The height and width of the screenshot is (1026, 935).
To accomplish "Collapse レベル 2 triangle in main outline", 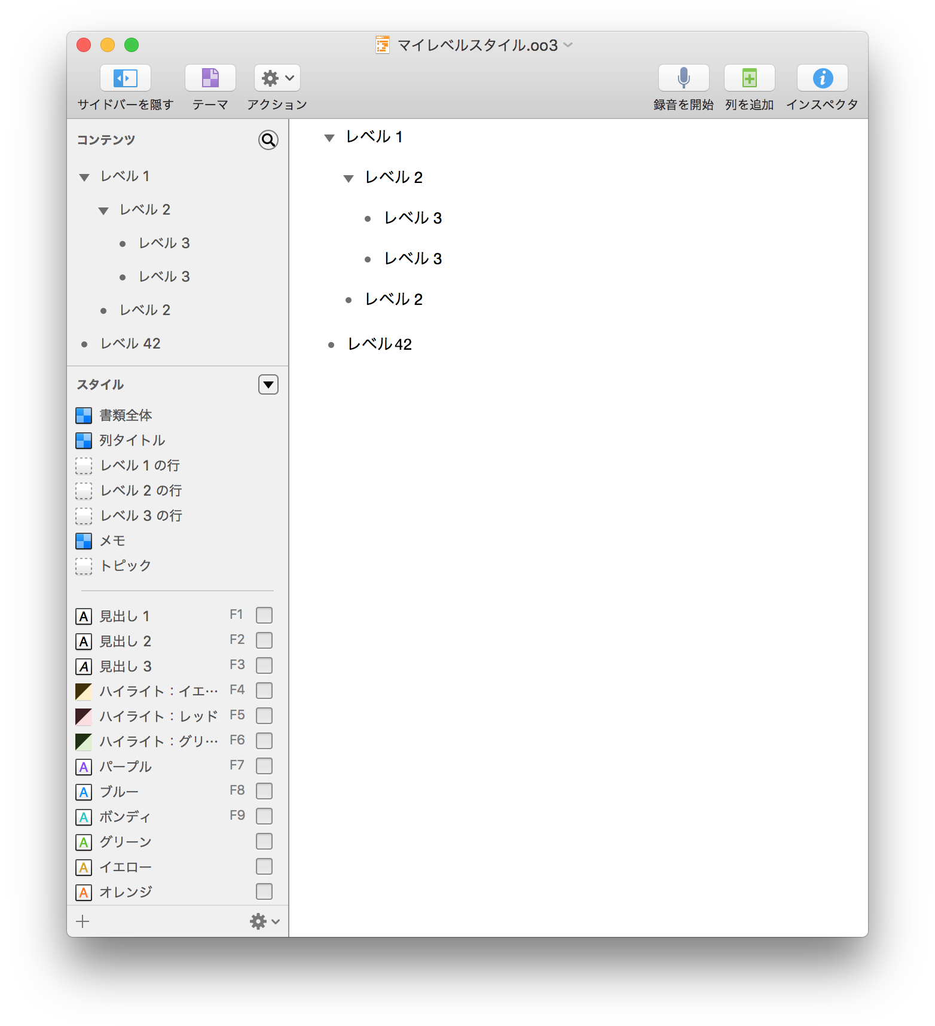I will click(349, 179).
